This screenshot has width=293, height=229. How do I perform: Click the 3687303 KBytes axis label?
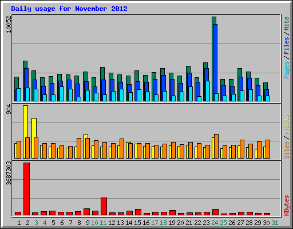pyautogui.click(x=9, y=173)
